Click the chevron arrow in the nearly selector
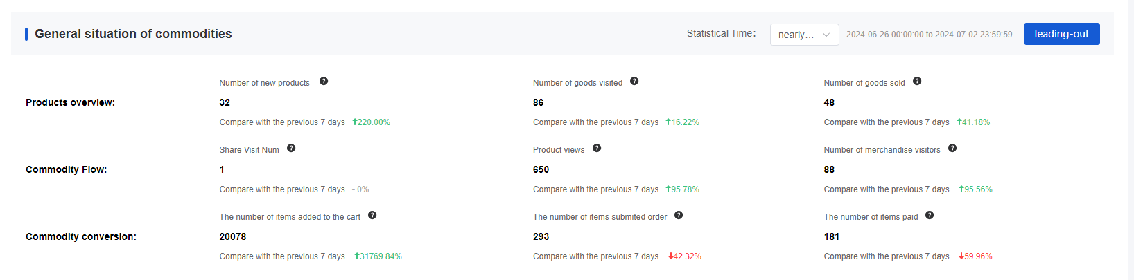 [x=826, y=35]
